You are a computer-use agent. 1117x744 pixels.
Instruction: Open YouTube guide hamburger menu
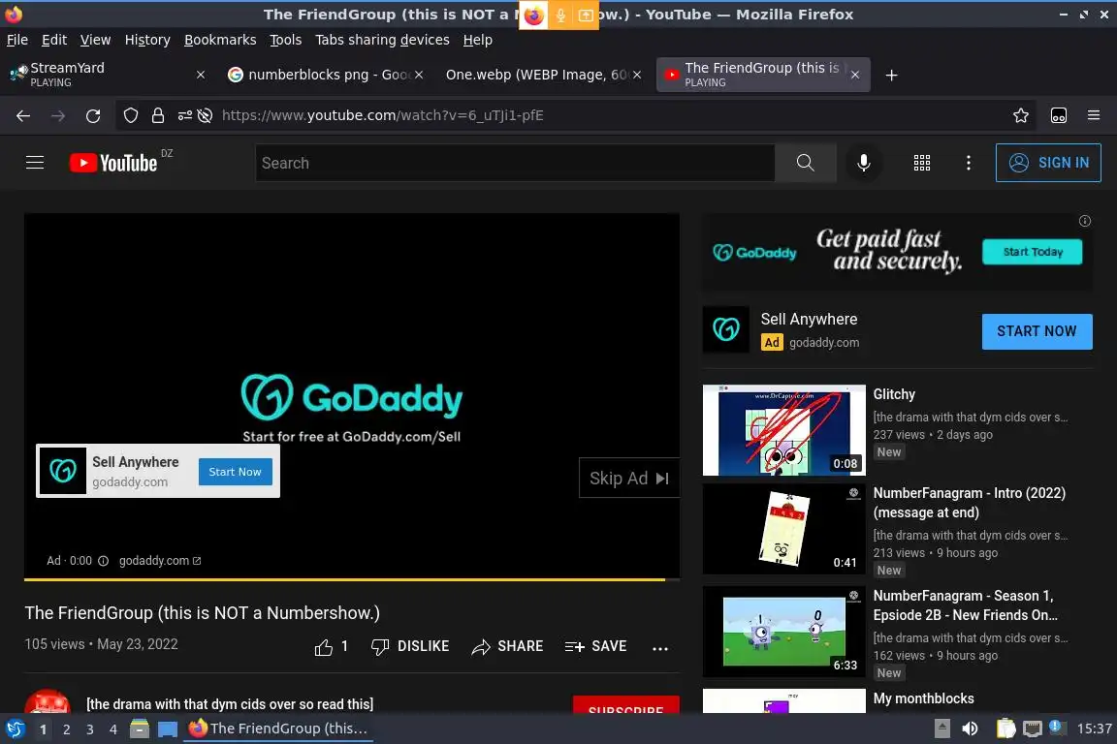click(35, 163)
